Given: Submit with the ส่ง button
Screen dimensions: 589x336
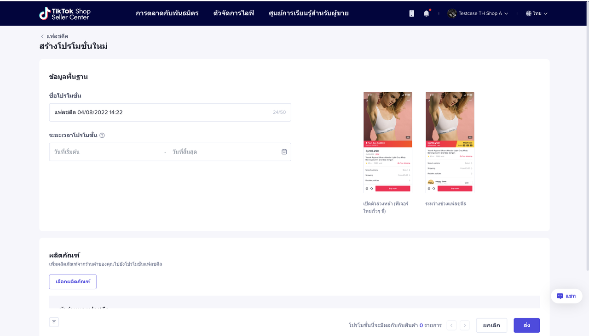Looking at the screenshot, I should (x=526, y=325).
